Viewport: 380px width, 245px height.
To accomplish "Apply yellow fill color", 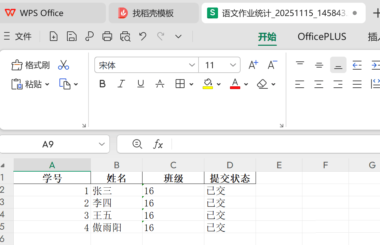I will click(x=208, y=84).
